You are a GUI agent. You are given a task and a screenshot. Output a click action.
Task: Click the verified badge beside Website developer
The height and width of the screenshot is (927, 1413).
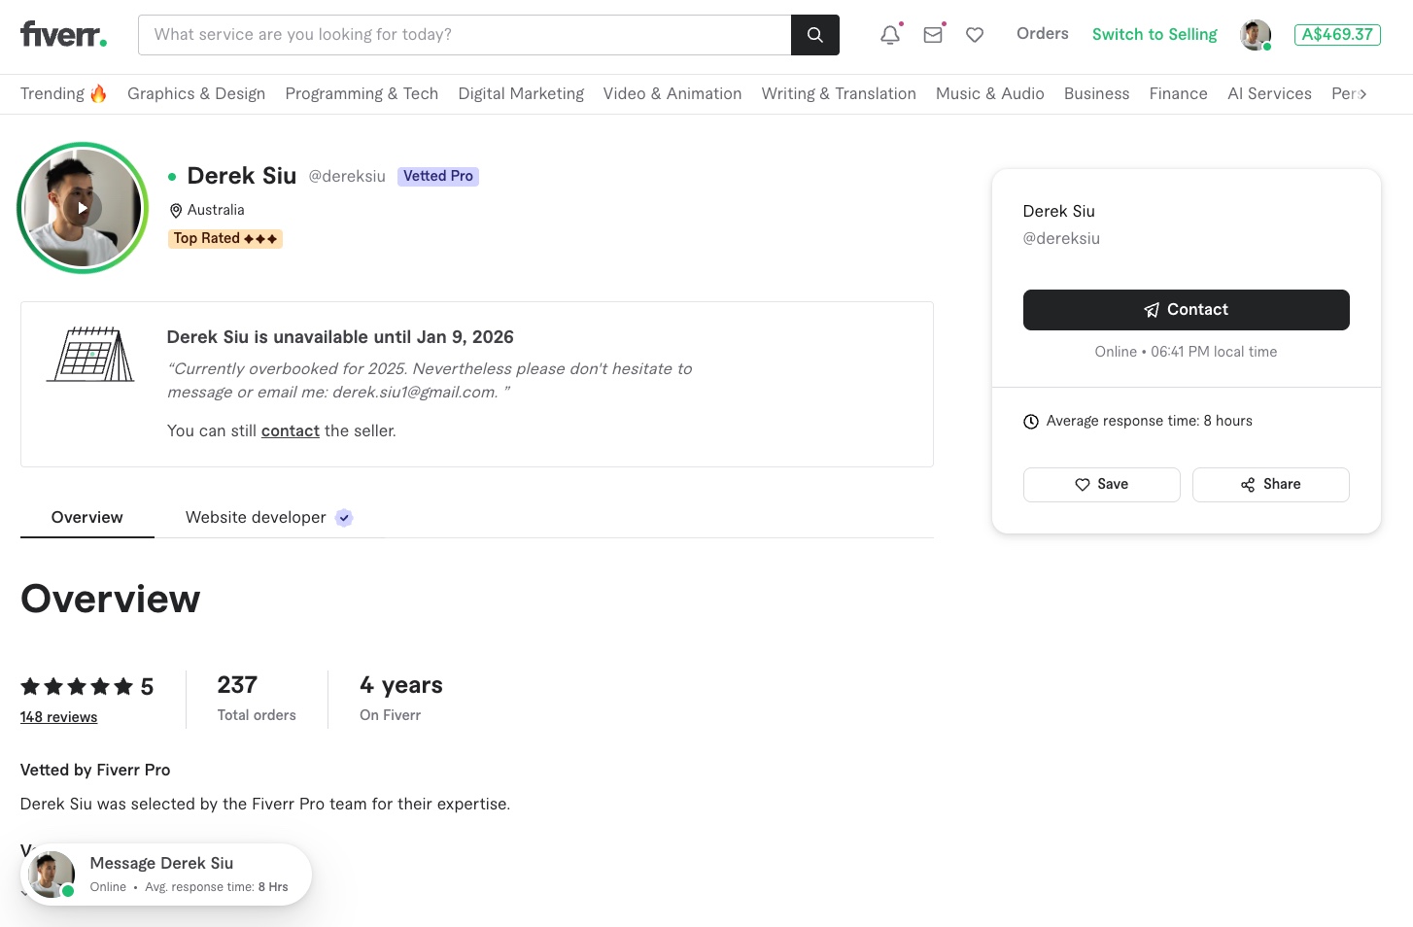click(344, 518)
